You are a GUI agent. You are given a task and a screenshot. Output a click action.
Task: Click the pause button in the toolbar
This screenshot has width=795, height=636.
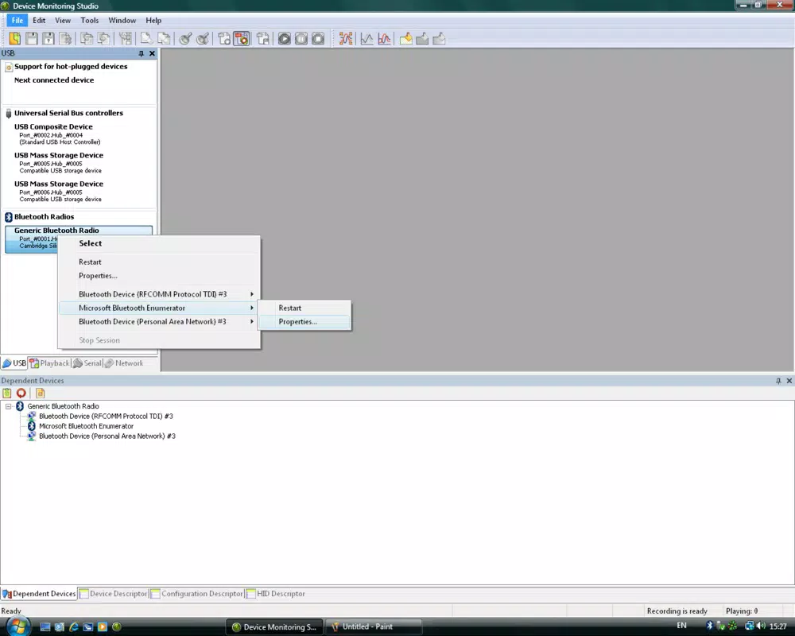pyautogui.click(x=301, y=38)
